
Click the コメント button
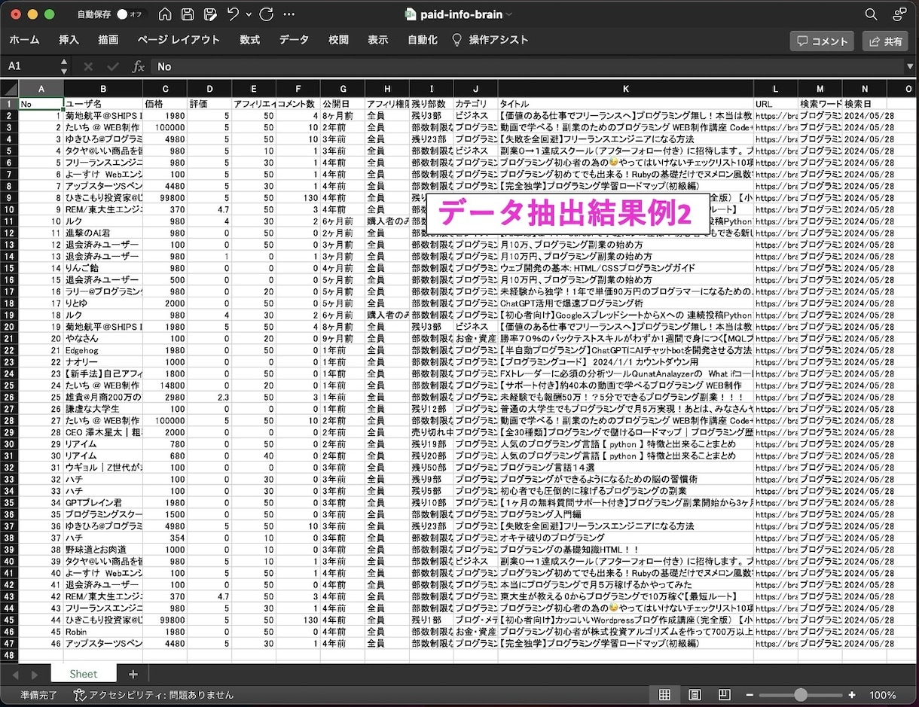(x=822, y=41)
